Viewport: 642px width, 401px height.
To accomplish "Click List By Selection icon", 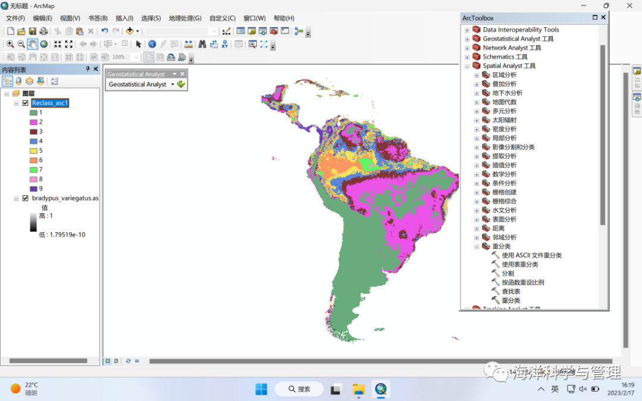I will [40, 81].
